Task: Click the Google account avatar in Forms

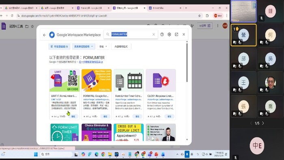Action: coord(225,26)
